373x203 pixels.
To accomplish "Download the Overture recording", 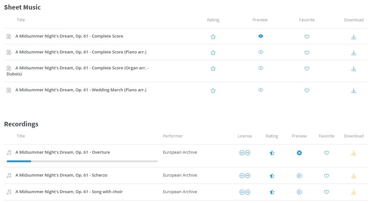I will click(354, 153).
